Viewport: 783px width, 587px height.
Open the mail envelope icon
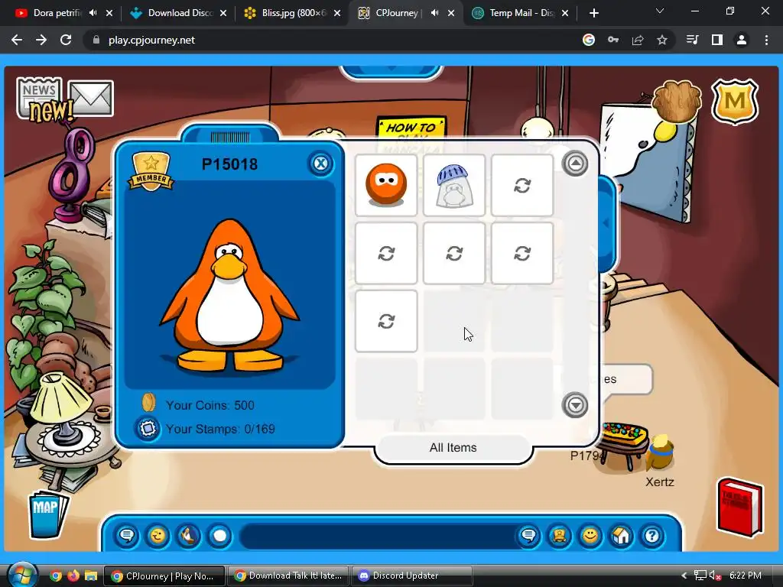[x=90, y=98]
